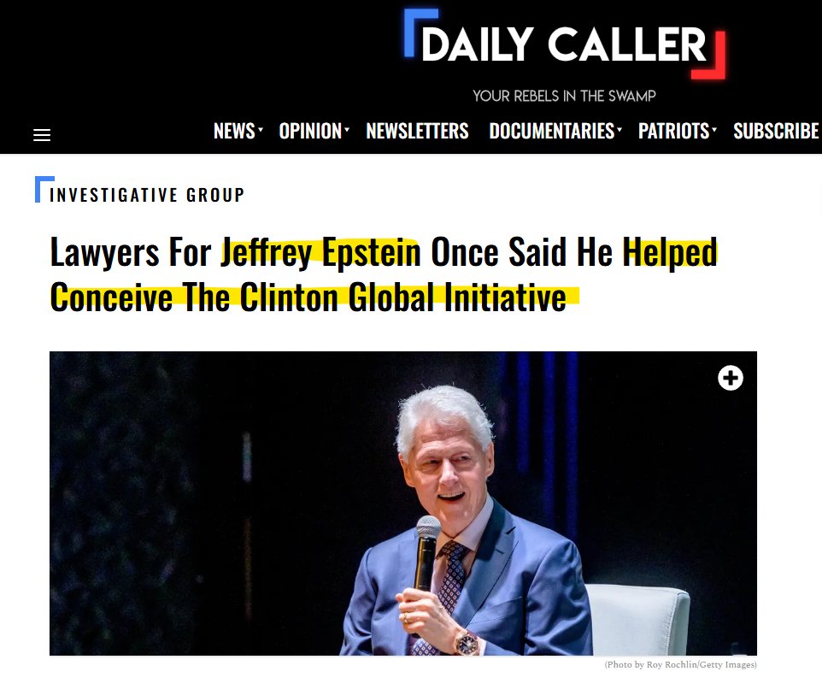Open the hamburger menu icon

(42, 135)
